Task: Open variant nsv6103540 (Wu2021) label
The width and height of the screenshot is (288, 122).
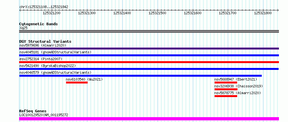Action: click(x=84, y=79)
